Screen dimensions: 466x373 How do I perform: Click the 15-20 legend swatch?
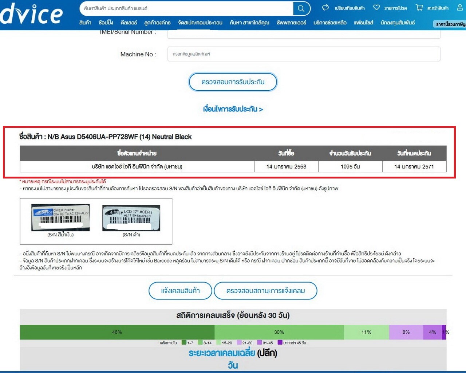click(218, 343)
